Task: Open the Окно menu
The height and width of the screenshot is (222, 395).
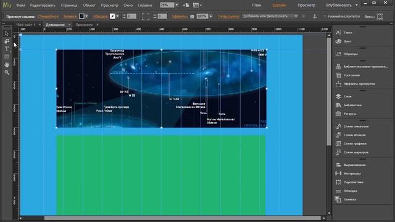Action: click(x=128, y=5)
